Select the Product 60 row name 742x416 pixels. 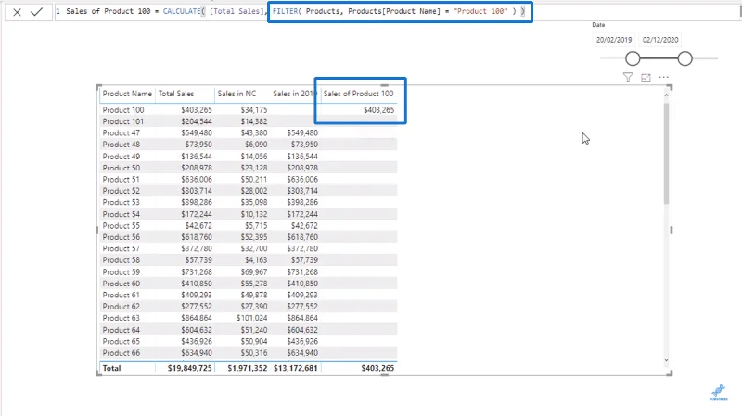coord(122,284)
